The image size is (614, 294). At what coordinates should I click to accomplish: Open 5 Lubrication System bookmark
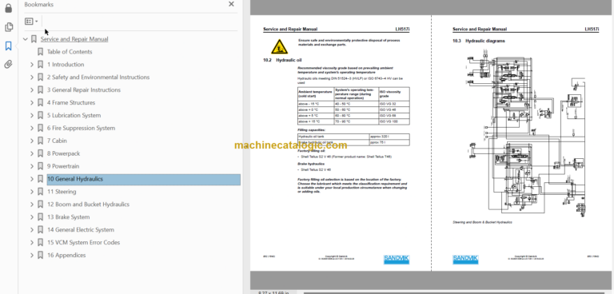[74, 116]
